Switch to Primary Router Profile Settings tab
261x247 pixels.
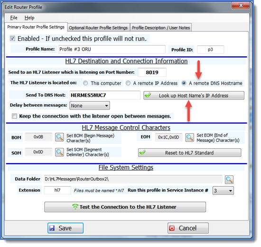[36, 27]
